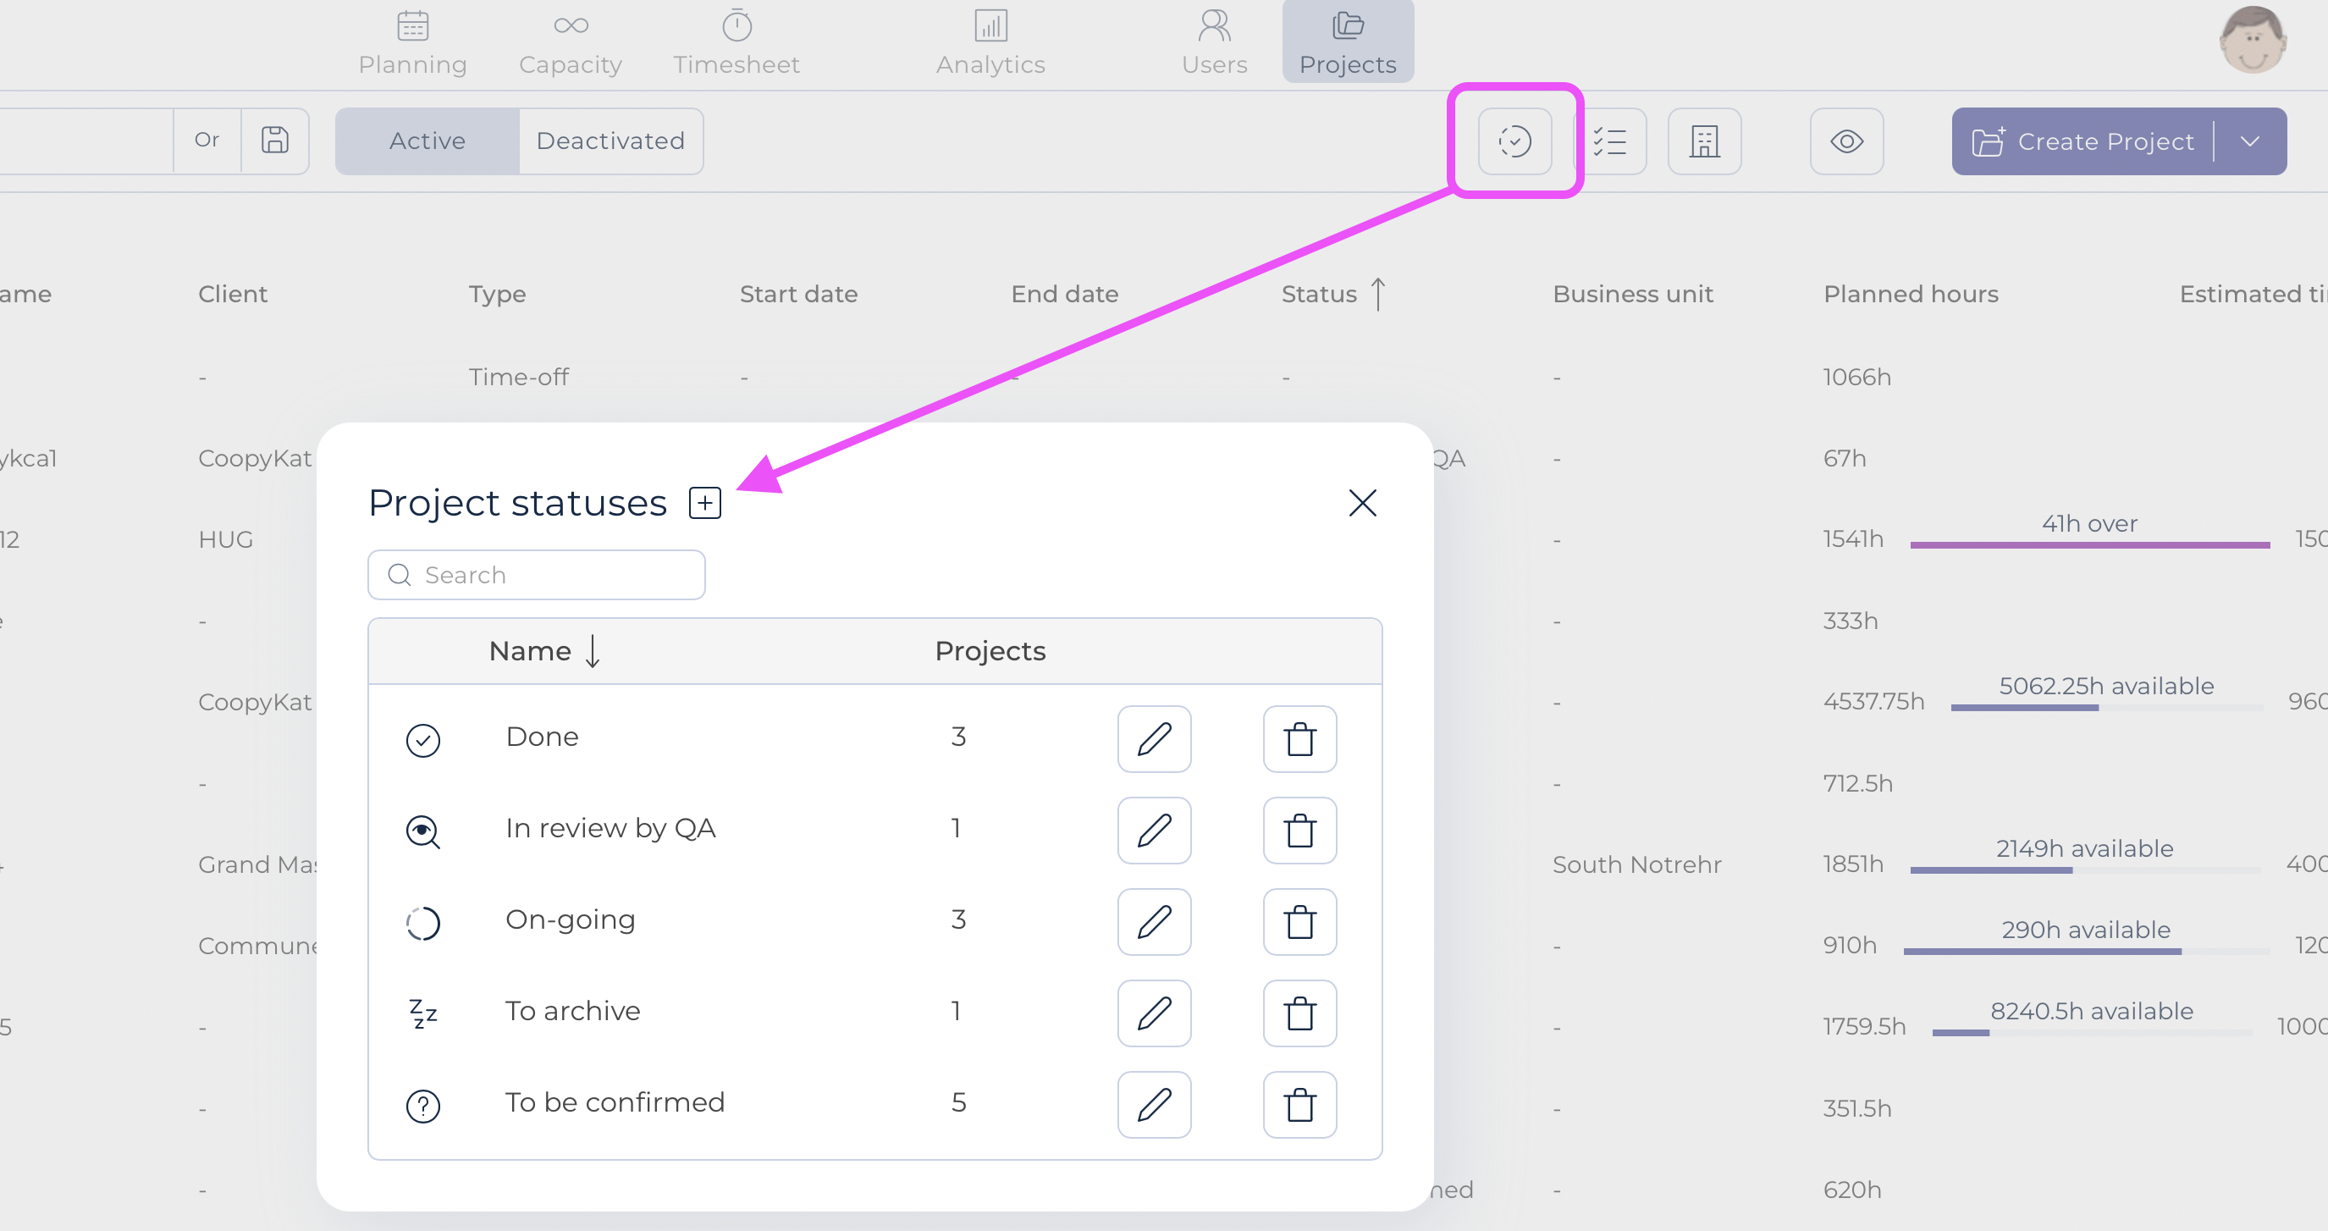
Task: Edit the On-going status
Action: pyautogui.click(x=1153, y=921)
